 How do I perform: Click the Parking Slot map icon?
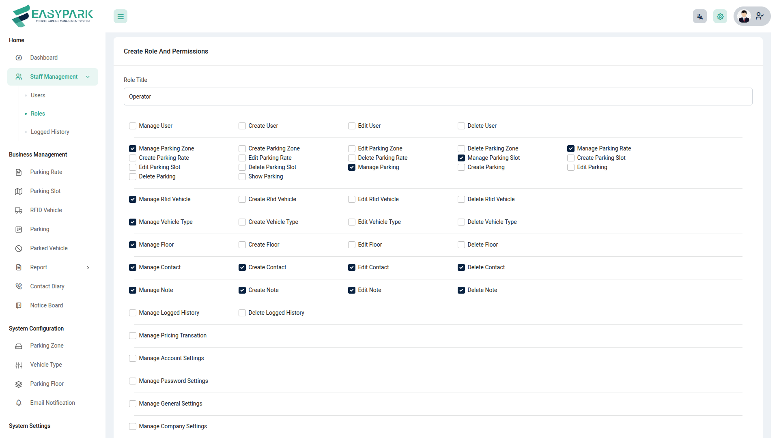tap(19, 191)
